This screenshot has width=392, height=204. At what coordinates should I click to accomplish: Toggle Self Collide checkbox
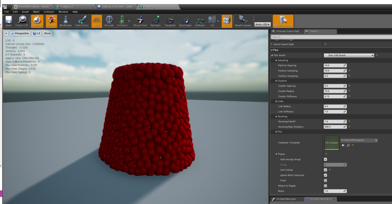(325, 170)
